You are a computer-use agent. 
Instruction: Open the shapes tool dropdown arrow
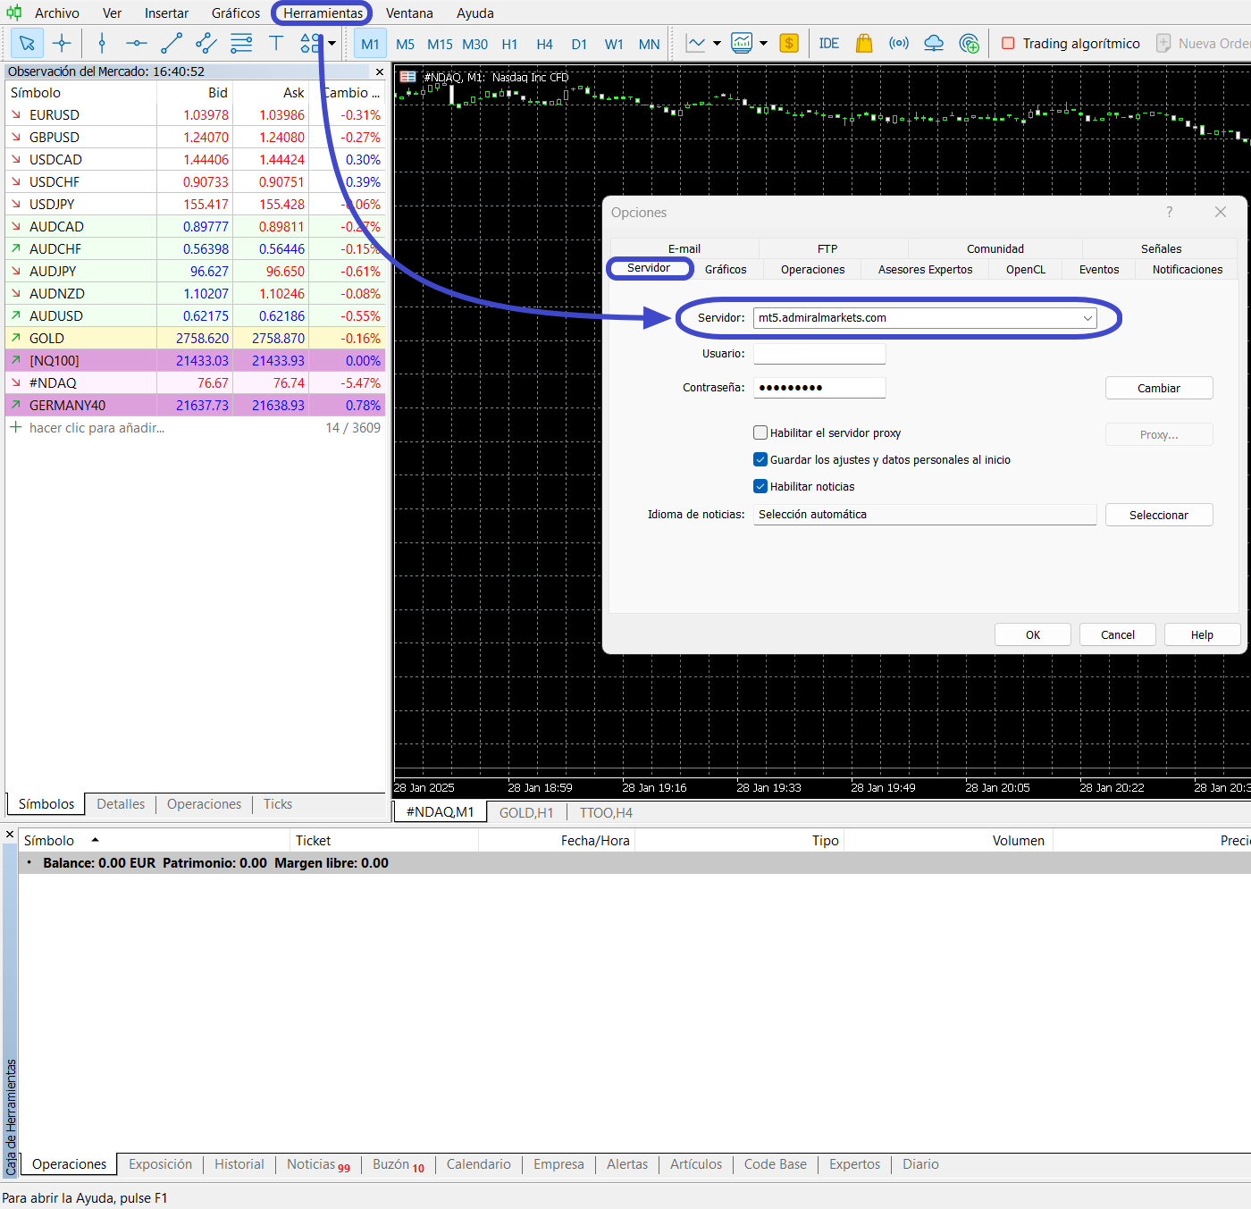coord(332,43)
